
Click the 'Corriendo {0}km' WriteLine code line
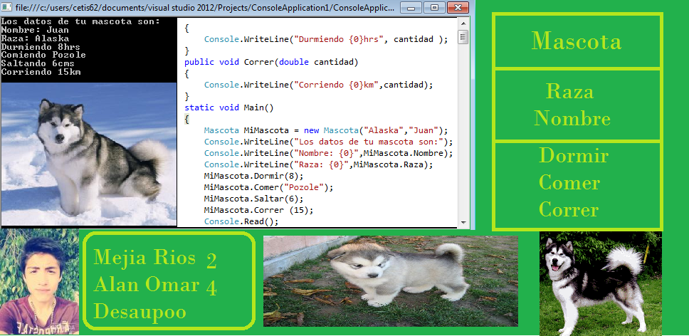(319, 85)
